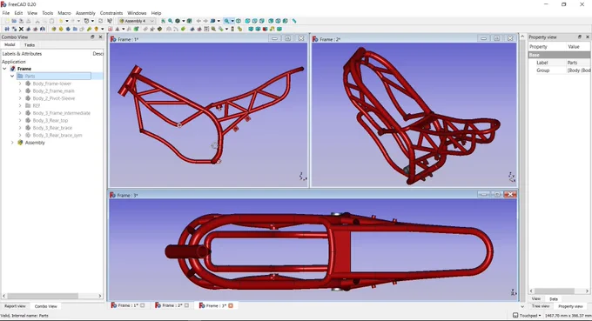Select Body_3_Rear_brace_sym in tree

coord(57,135)
